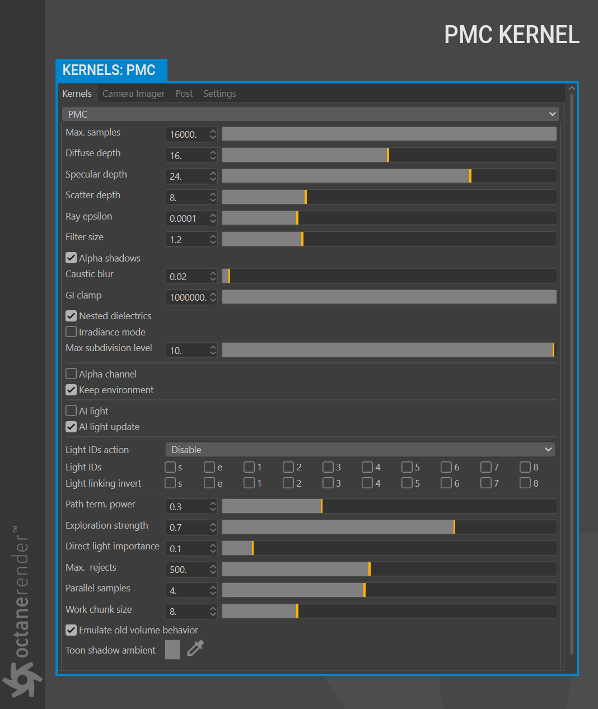Check Light IDs box 1
The image size is (598, 709).
pyautogui.click(x=249, y=467)
